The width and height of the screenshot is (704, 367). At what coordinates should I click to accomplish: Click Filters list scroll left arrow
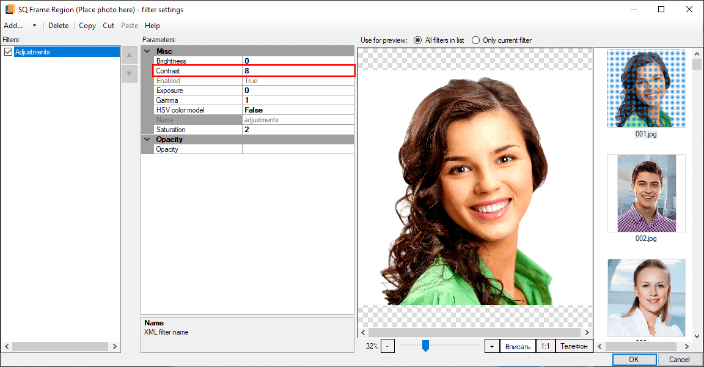tap(7, 346)
